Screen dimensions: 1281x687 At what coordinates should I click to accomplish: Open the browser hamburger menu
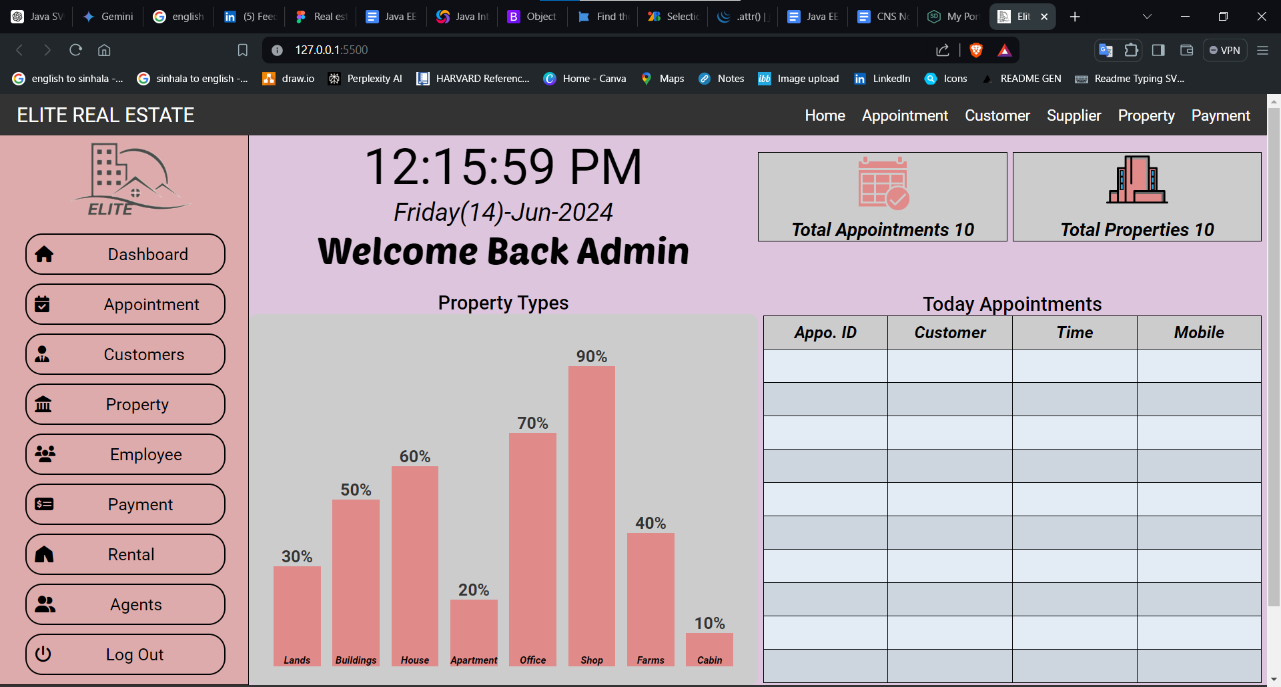click(x=1262, y=50)
